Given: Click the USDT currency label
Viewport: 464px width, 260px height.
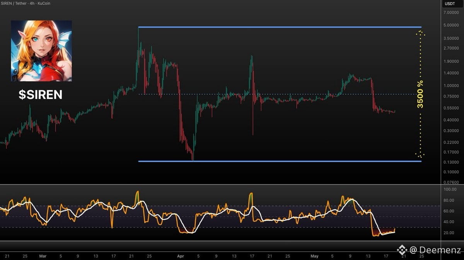Looking at the screenshot, I should pyautogui.click(x=449, y=3).
